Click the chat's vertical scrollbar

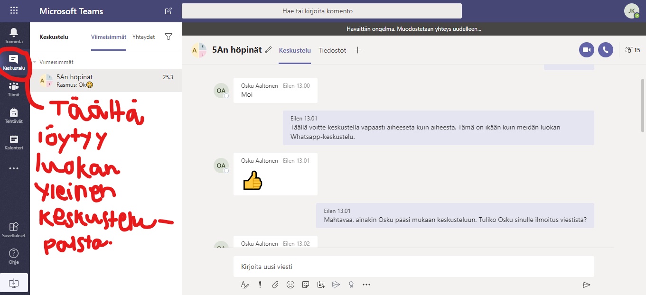tap(643, 104)
